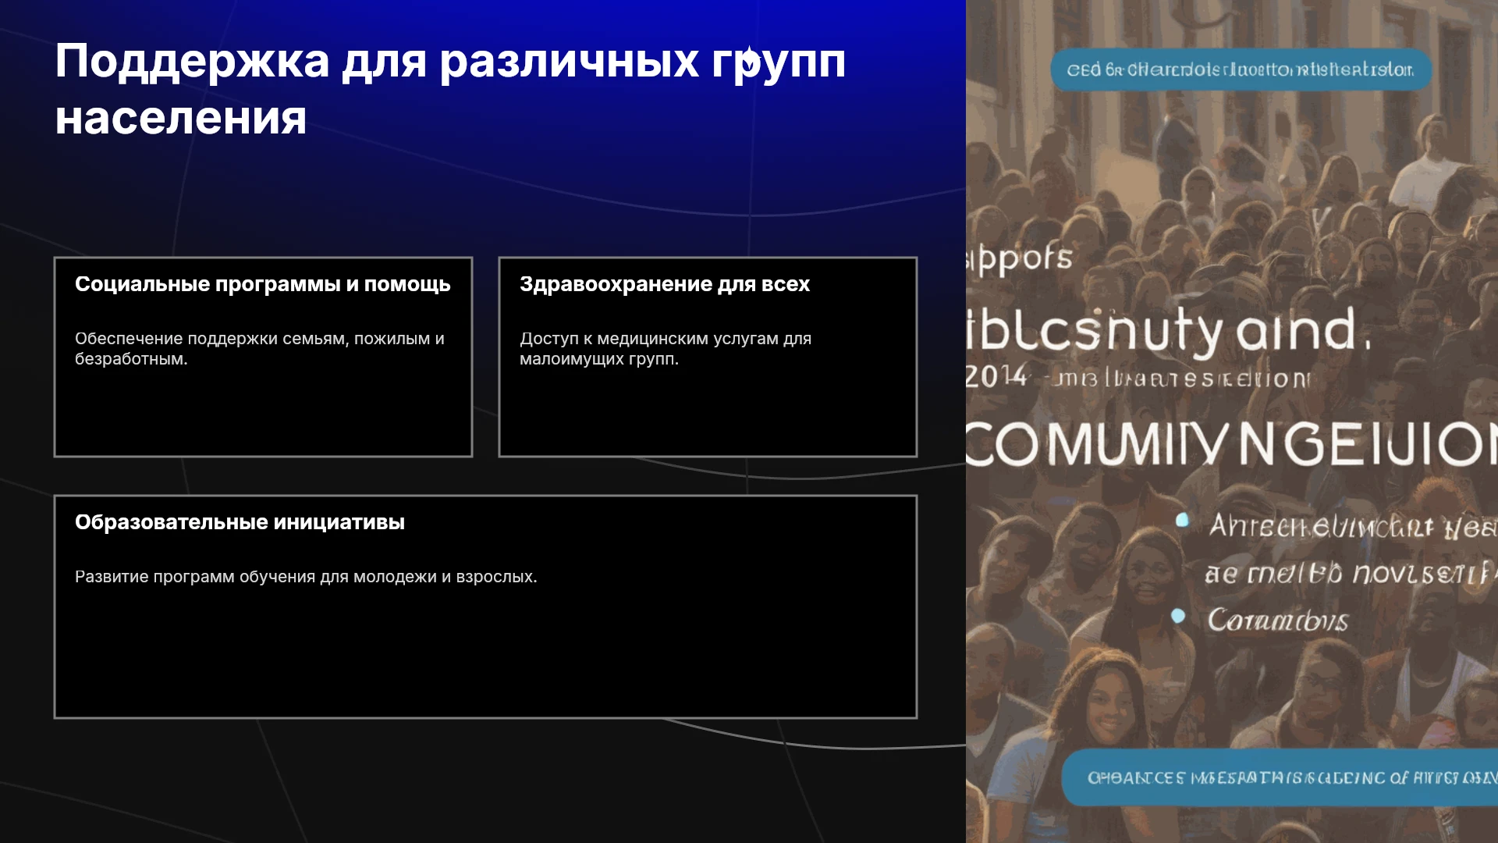Click the blue pill banner at top of photo
Image resolution: width=1498 pixels, height=843 pixels.
[1241, 70]
